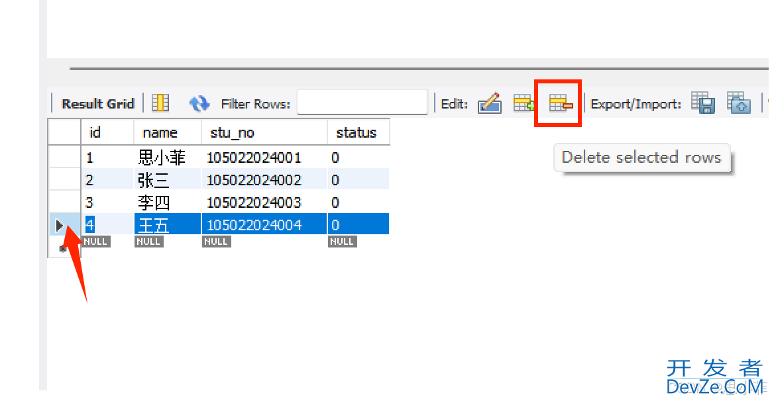Click row selector for 王五's row
The height and width of the screenshot is (401, 770).
64,224
